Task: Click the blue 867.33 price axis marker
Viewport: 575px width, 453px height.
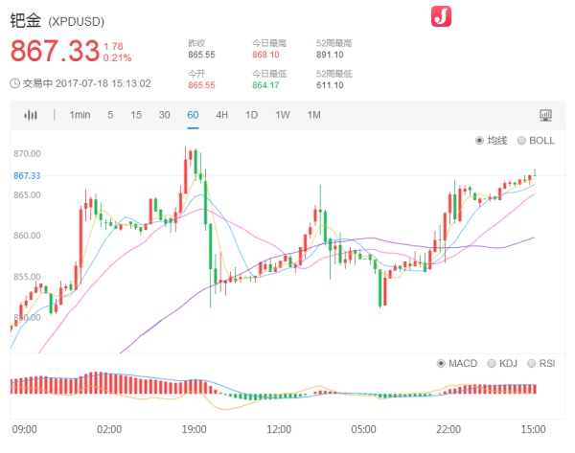Action: [27, 176]
